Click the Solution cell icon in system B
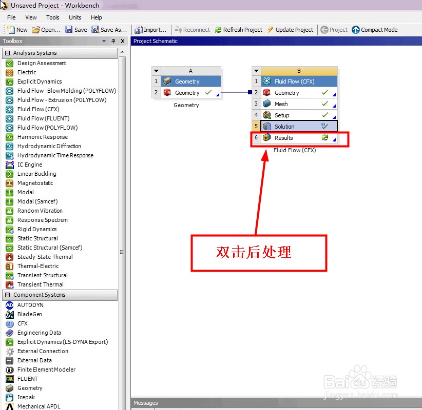This screenshot has height=410, width=422. pyautogui.click(x=266, y=126)
